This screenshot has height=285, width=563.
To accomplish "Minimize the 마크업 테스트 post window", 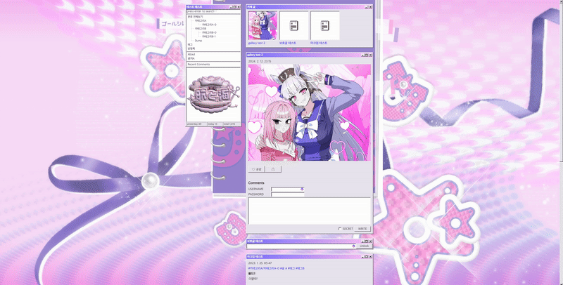I will pos(362,257).
